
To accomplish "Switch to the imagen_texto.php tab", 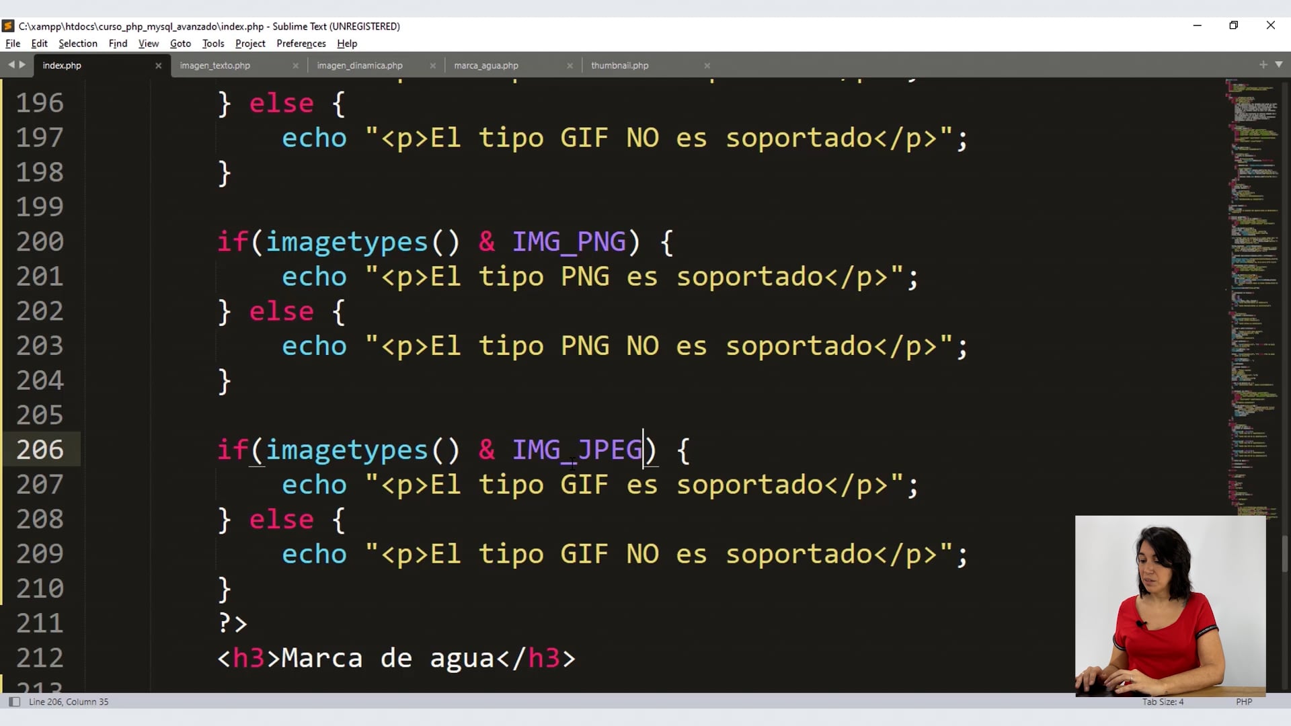I will [x=214, y=65].
